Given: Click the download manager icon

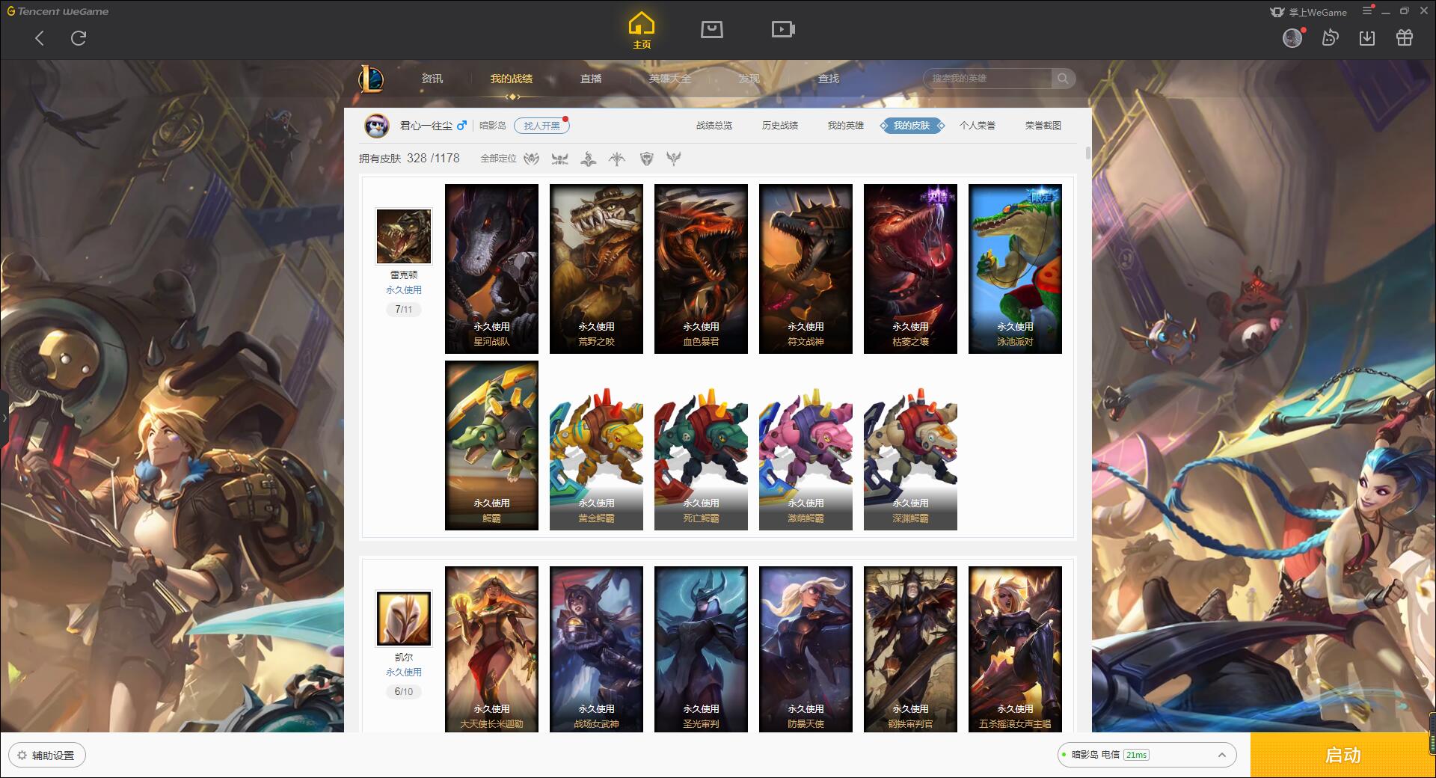Looking at the screenshot, I should point(1367,38).
